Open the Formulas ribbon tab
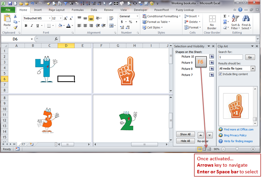This screenshot has height=178, width=262. pyautogui.click(x=77, y=10)
